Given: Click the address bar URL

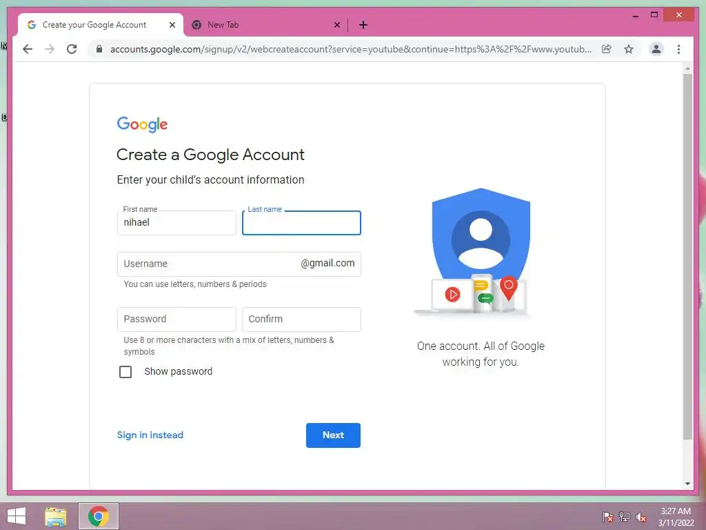Looking at the screenshot, I should (351, 49).
